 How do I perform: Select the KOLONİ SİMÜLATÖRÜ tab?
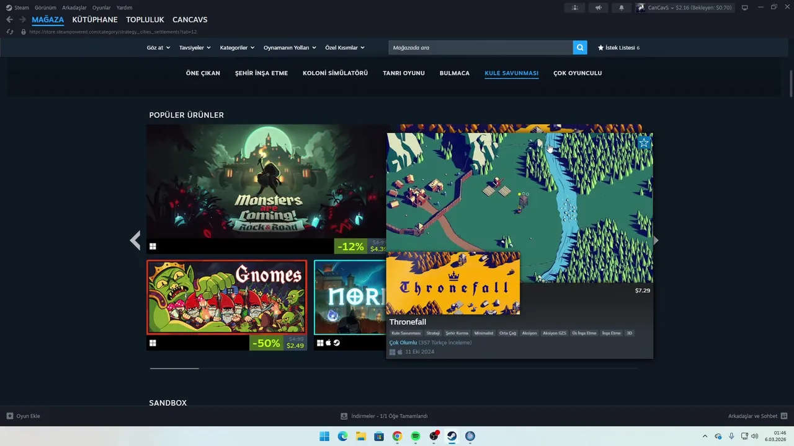click(x=335, y=73)
